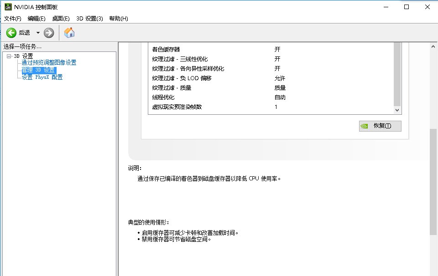Click the green eye icon on the 恢复 button
Viewport: 438px width, 276px height.
[364, 126]
